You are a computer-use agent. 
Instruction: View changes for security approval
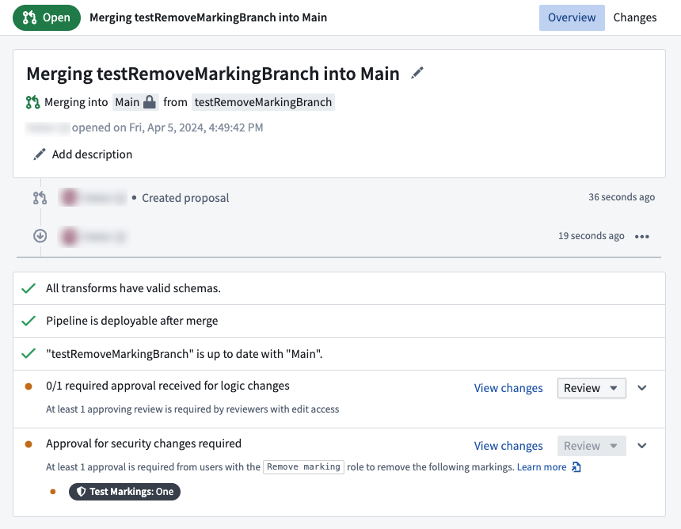click(508, 446)
